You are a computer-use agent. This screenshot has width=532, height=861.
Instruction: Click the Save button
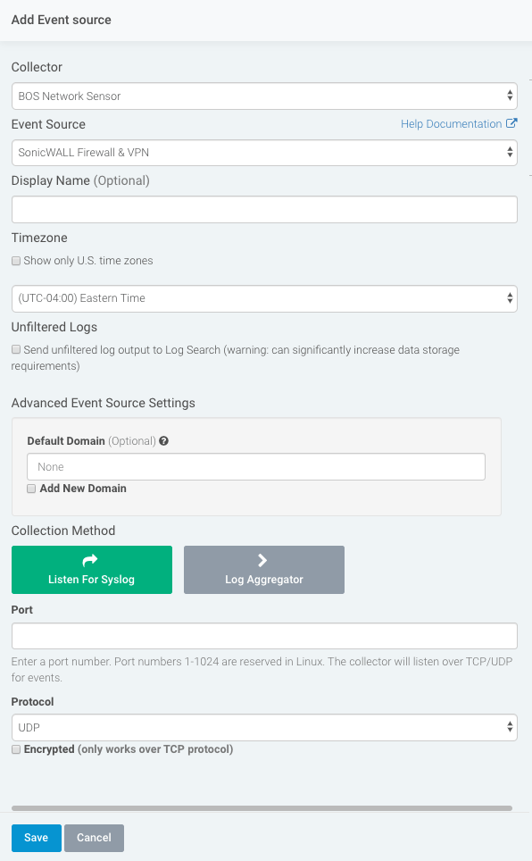(x=37, y=838)
